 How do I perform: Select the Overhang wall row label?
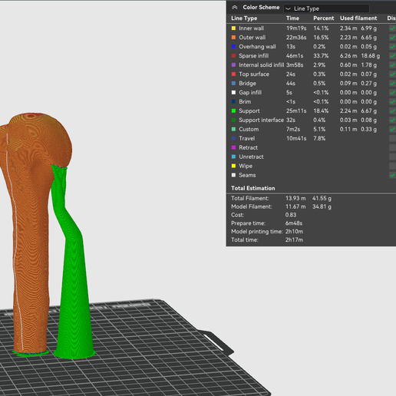(257, 47)
